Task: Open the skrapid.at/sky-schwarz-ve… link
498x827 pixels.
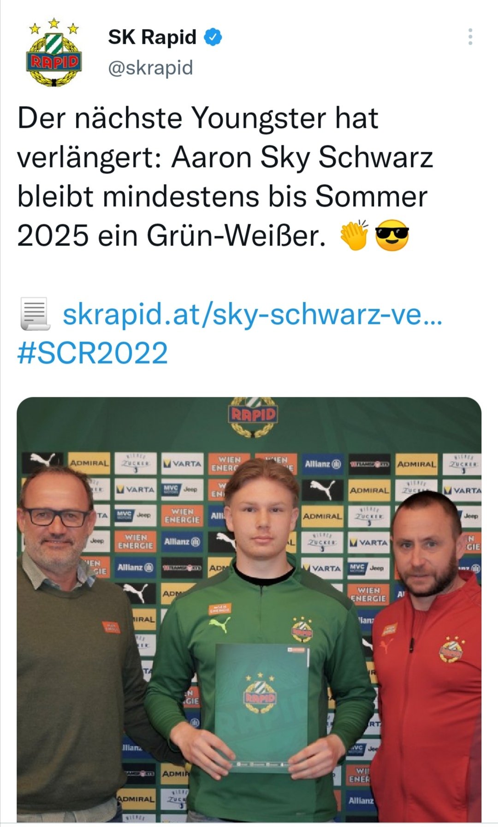Action: coord(252,315)
